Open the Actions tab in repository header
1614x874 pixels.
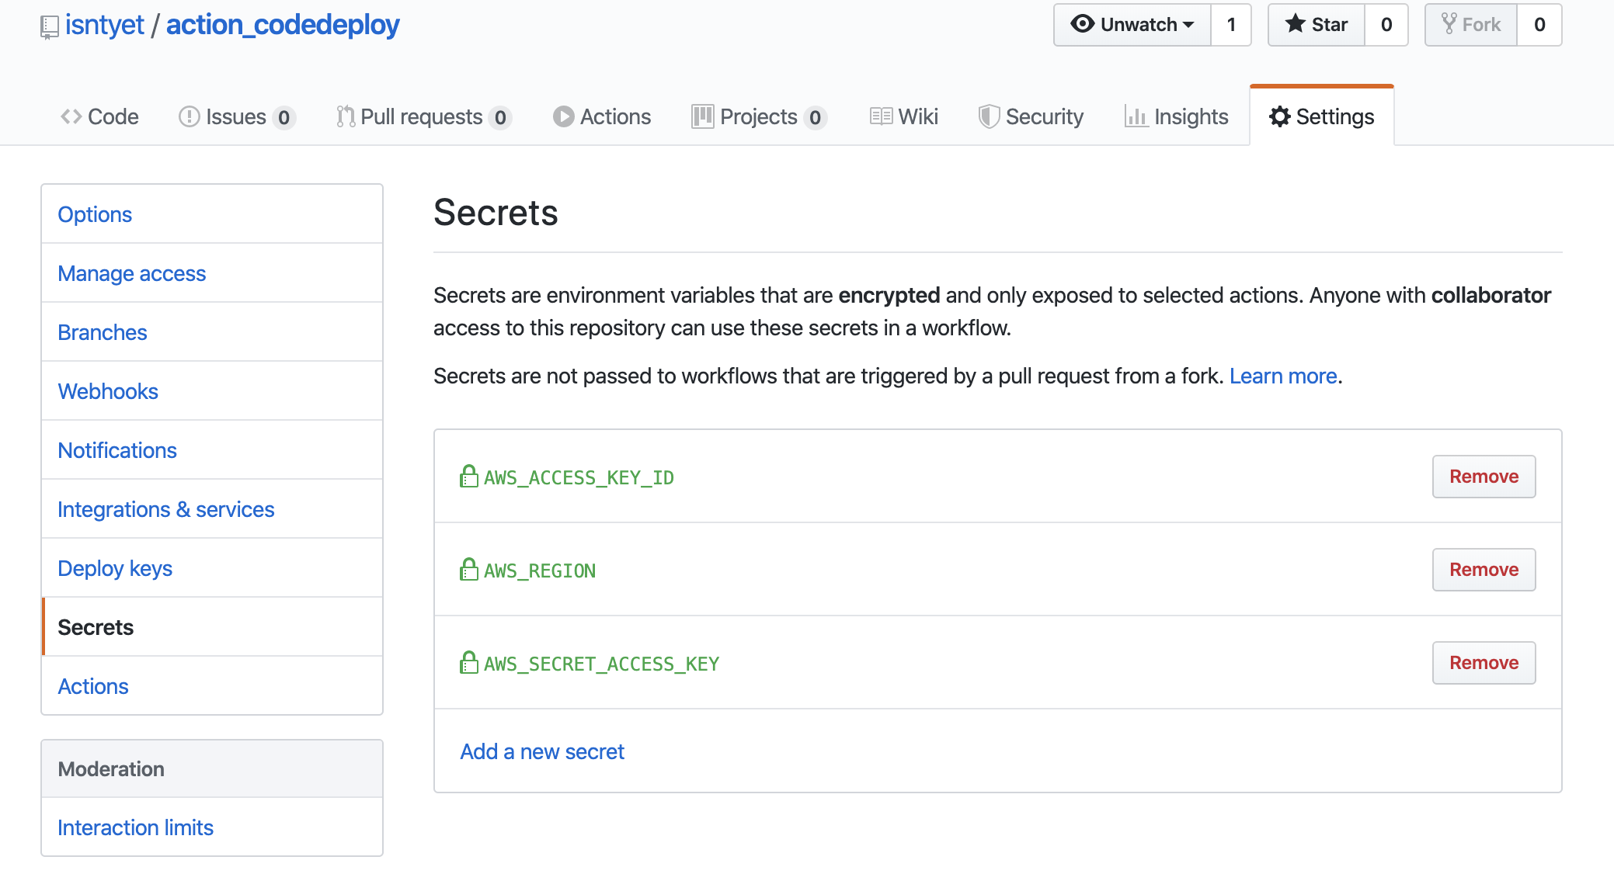602,116
